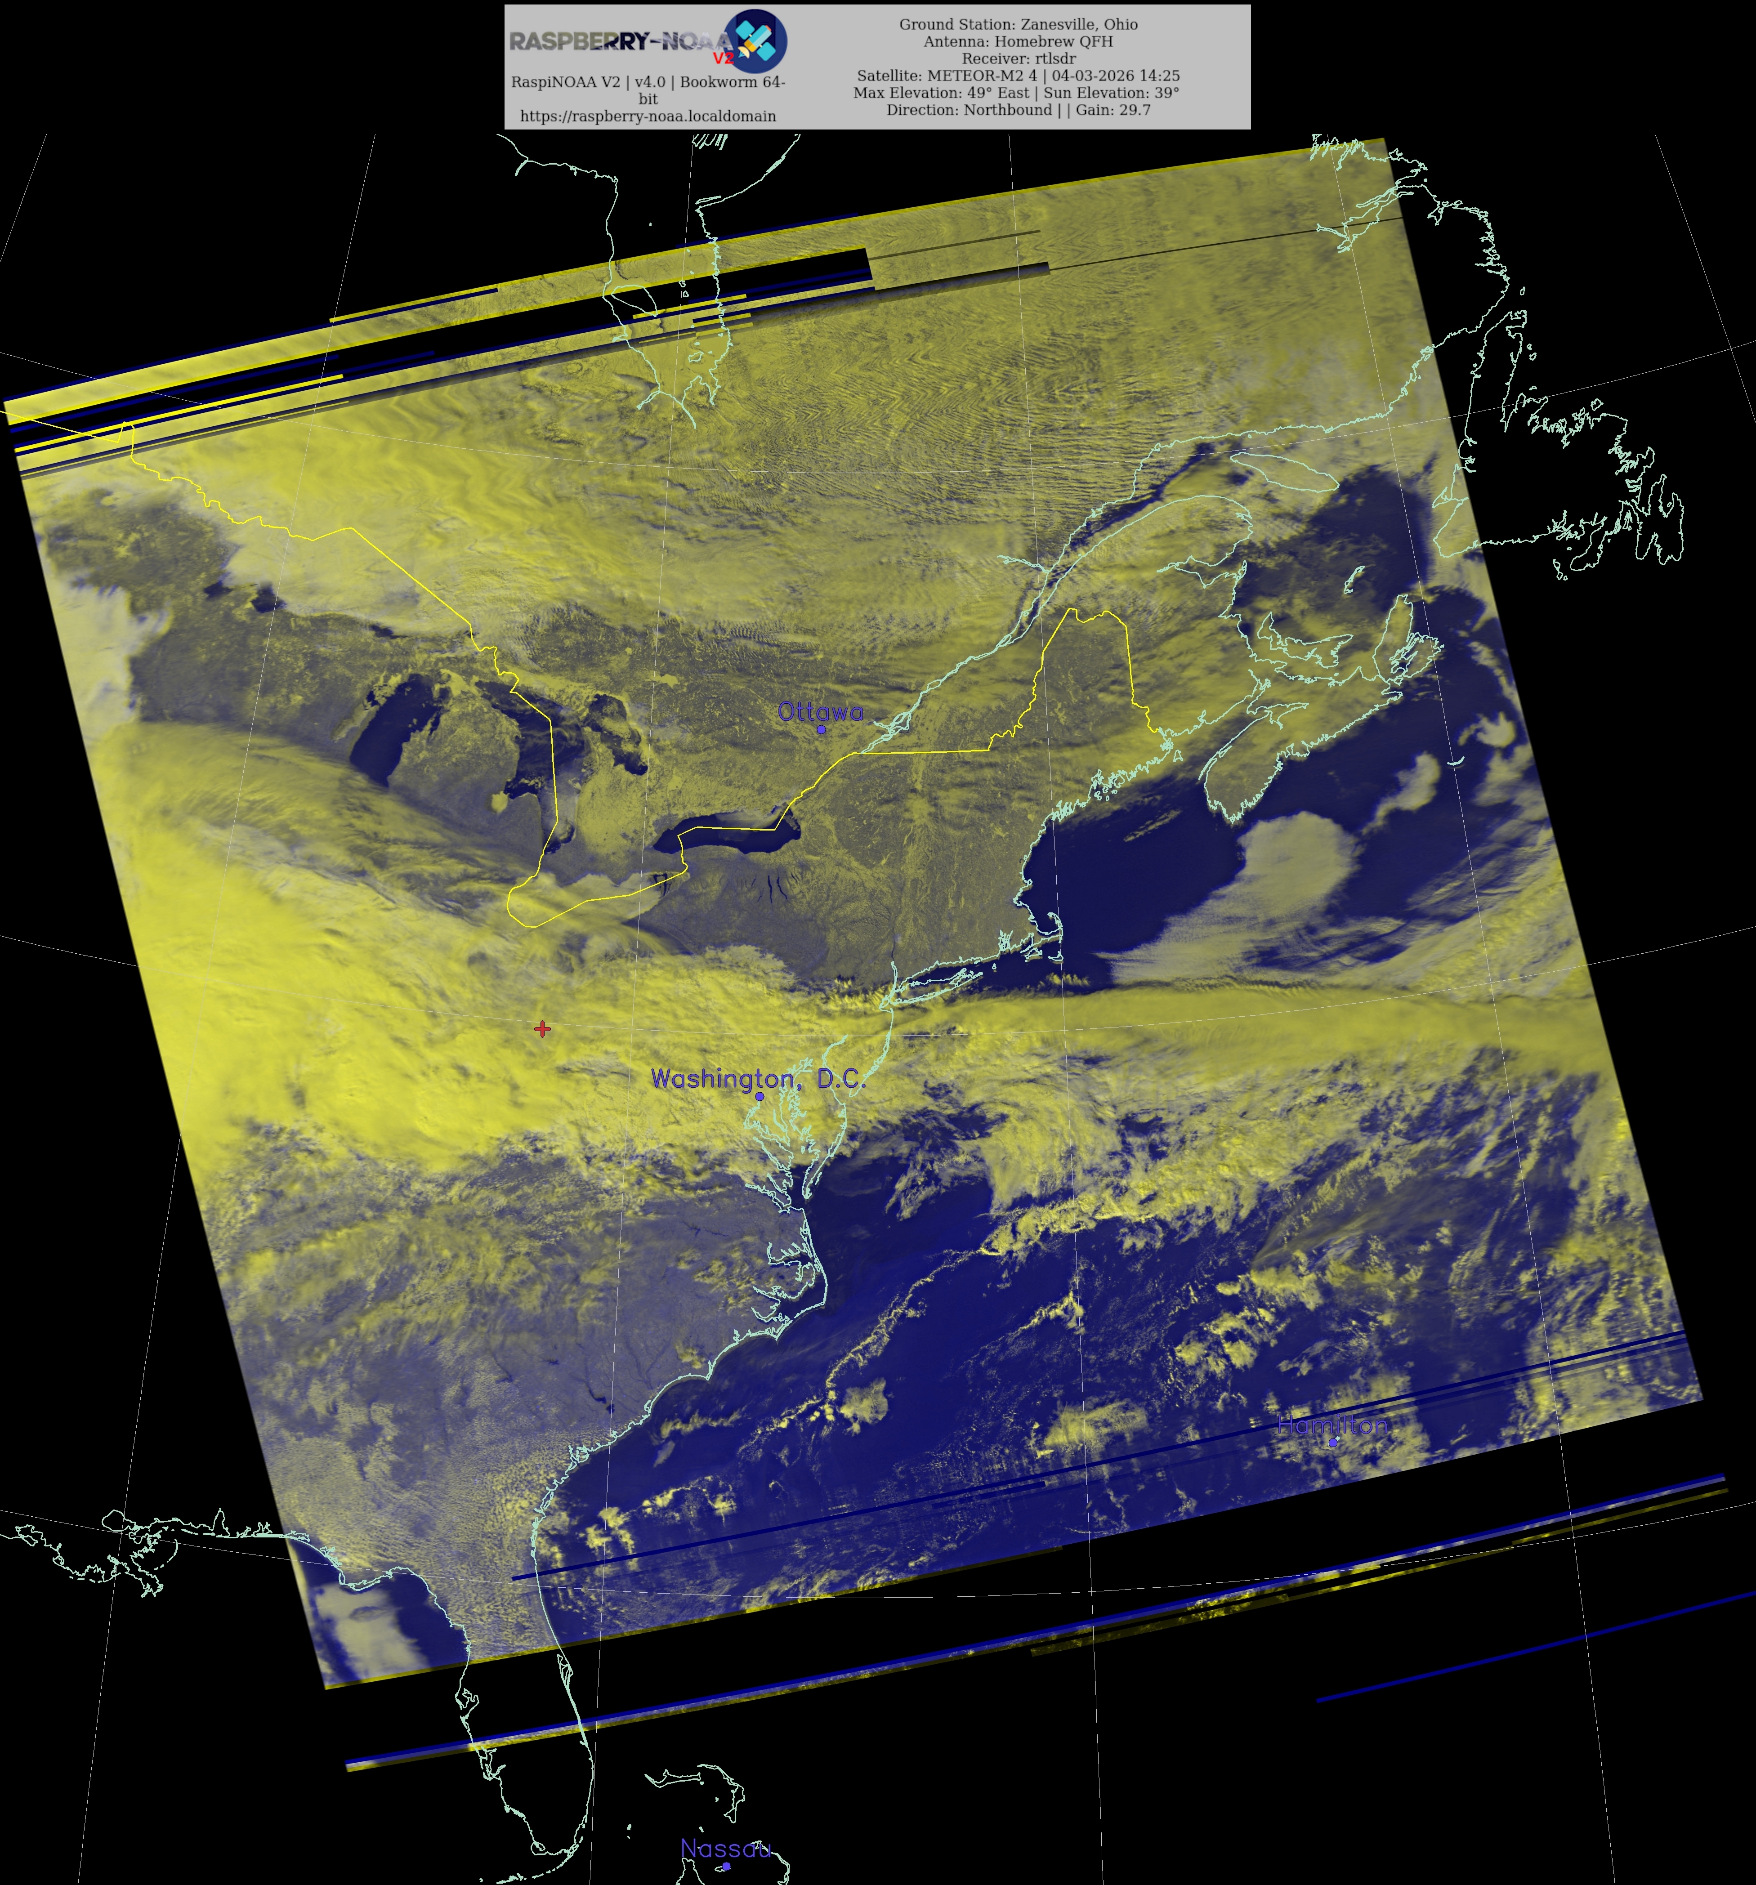Image resolution: width=1756 pixels, height=1885 pixels.
Task: Click the Satellite METEOR-M2 4 line
Action: [1019, 76]
